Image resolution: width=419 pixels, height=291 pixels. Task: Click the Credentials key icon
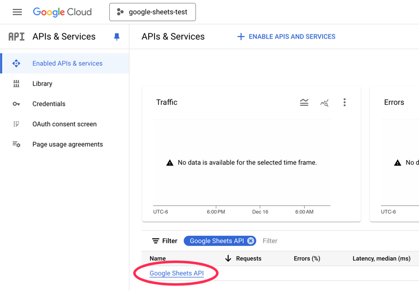16,104
